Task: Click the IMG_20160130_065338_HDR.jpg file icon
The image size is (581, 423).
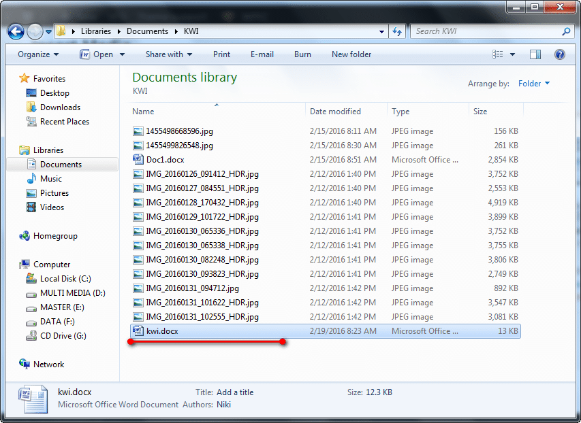Action: pos(138,246)
